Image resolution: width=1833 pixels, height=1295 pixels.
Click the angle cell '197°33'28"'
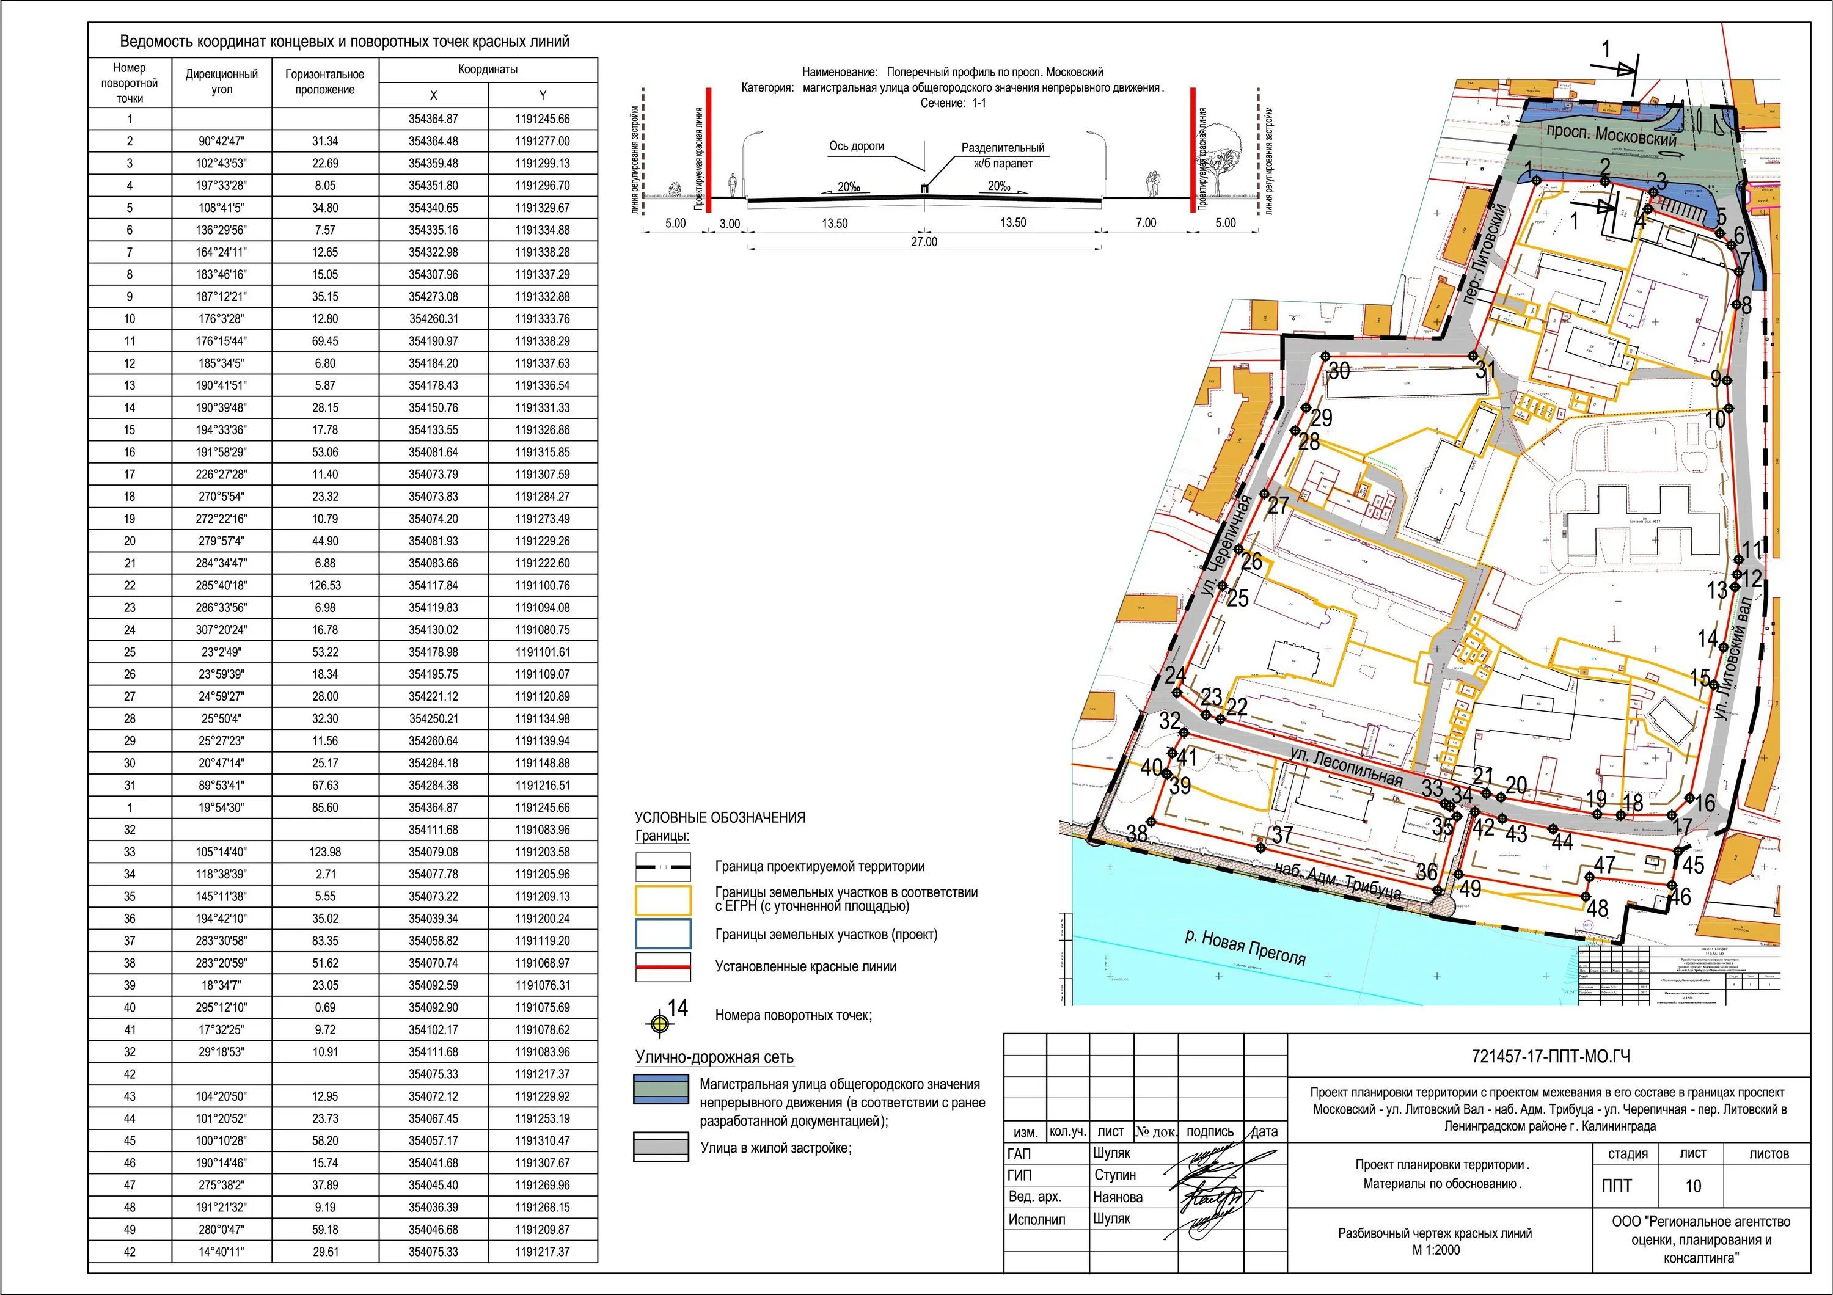(x=222, y=185)
